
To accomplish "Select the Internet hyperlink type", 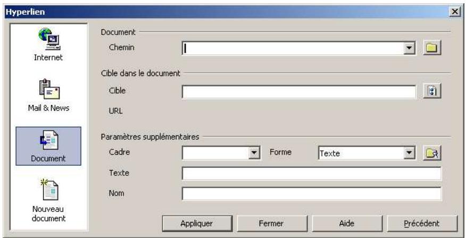I will (48, 45).
